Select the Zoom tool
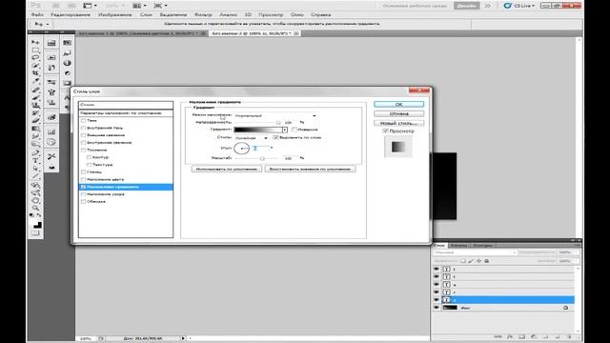The height and width of the screenshot is (343, 610). point(35,208)
